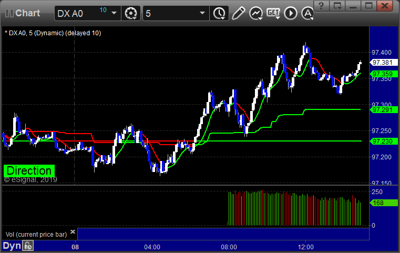Click the GET studies icon
This screenshot has height=253, width=400.
273,13
